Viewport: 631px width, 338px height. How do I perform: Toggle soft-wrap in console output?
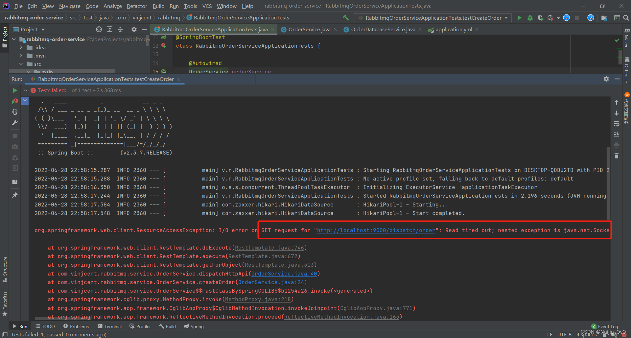(617, 124)
